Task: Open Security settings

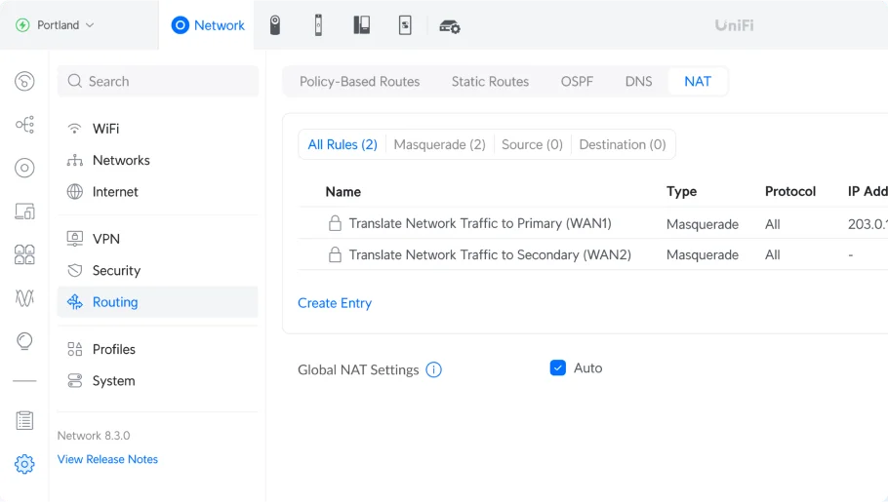Action: [157, 271]
